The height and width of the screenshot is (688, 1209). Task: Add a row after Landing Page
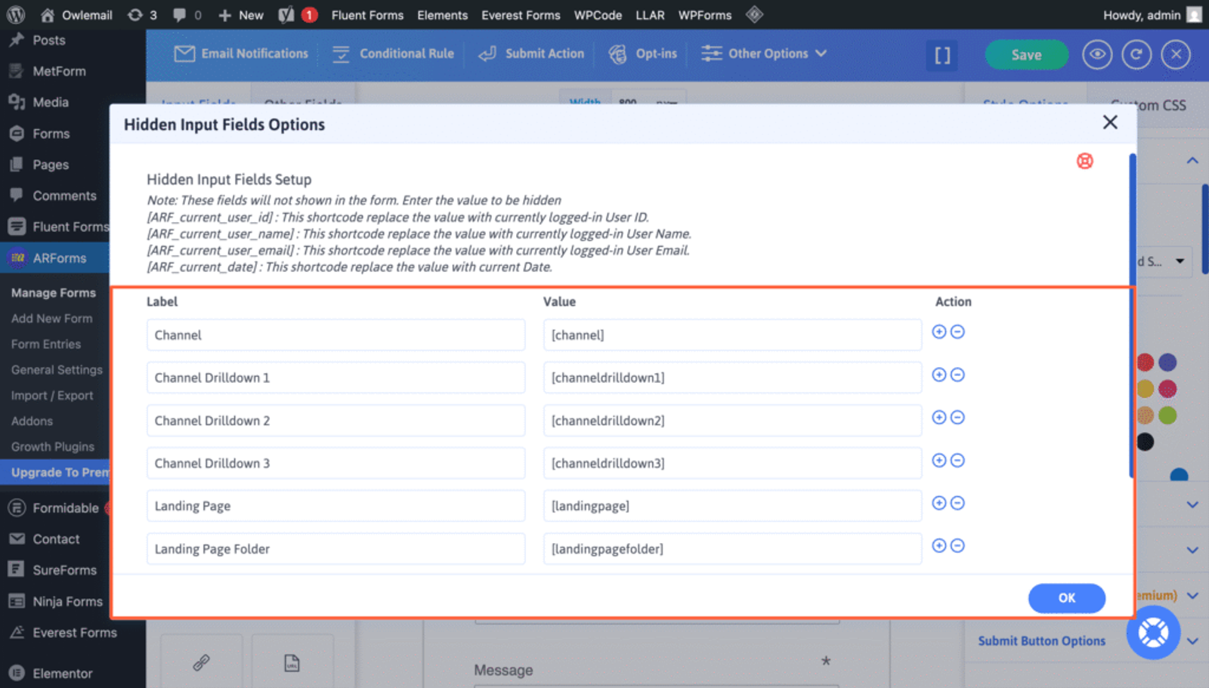click(939, 503)
